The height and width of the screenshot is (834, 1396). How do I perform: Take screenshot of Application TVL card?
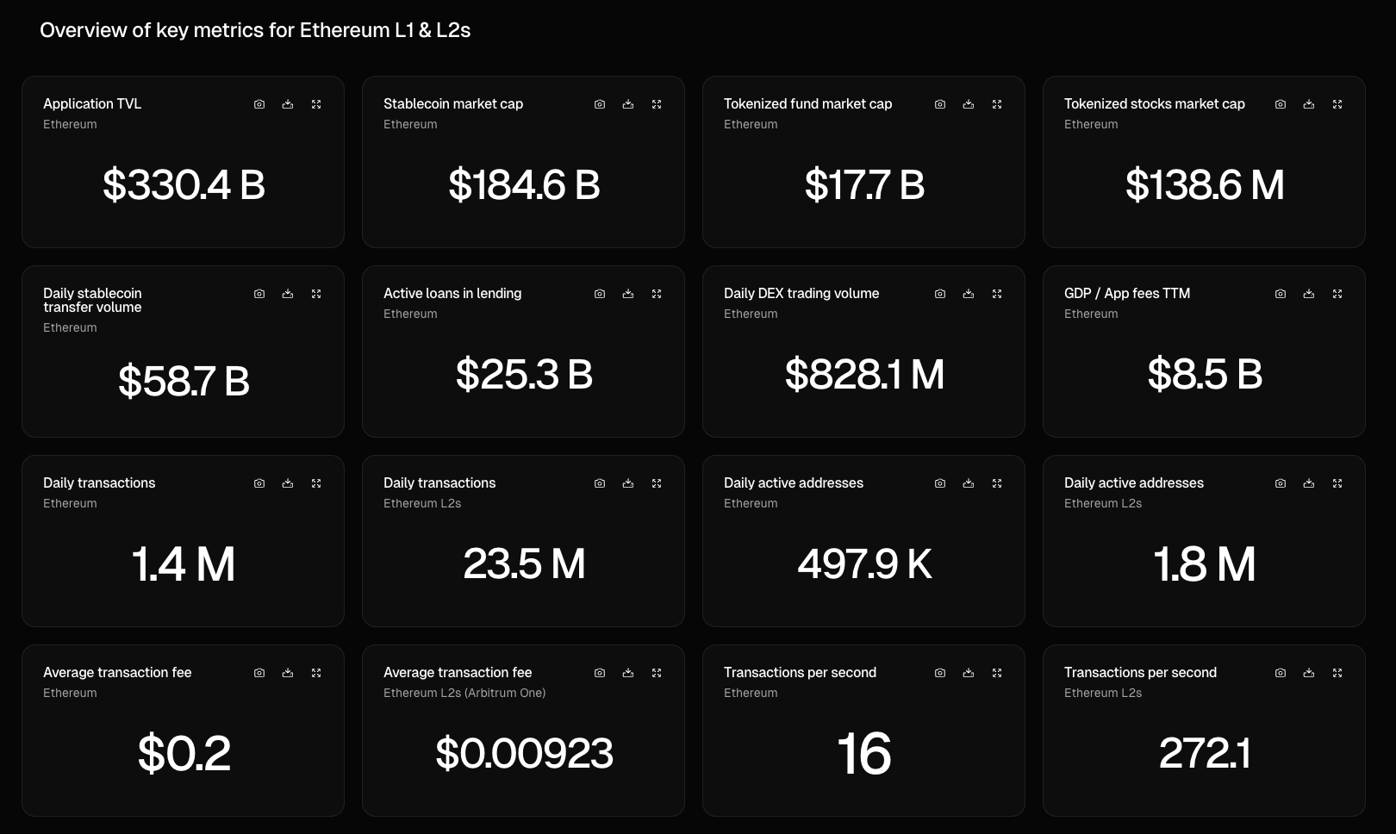click(x=259, y=104)
